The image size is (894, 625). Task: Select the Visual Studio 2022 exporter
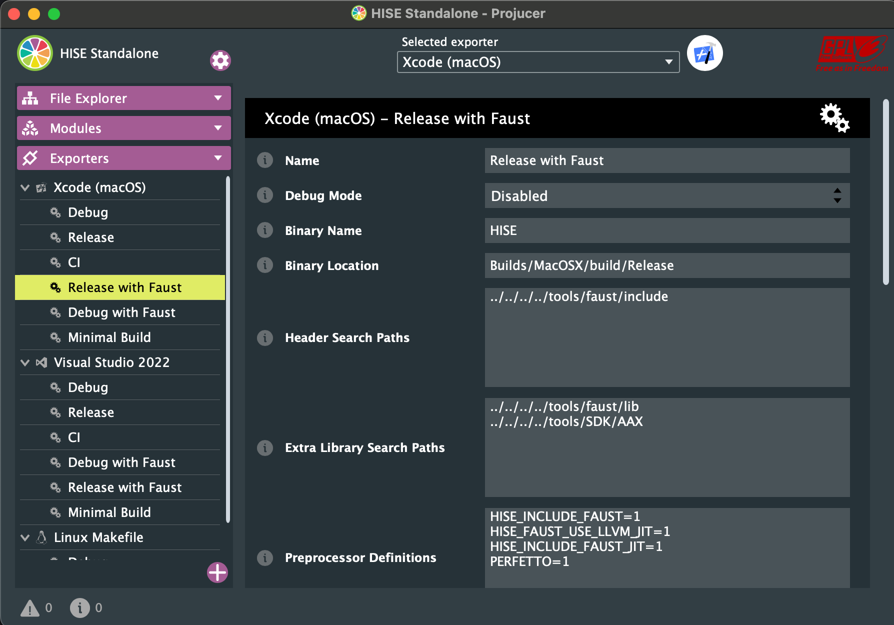pyautogui.click(x=120, y=362)
